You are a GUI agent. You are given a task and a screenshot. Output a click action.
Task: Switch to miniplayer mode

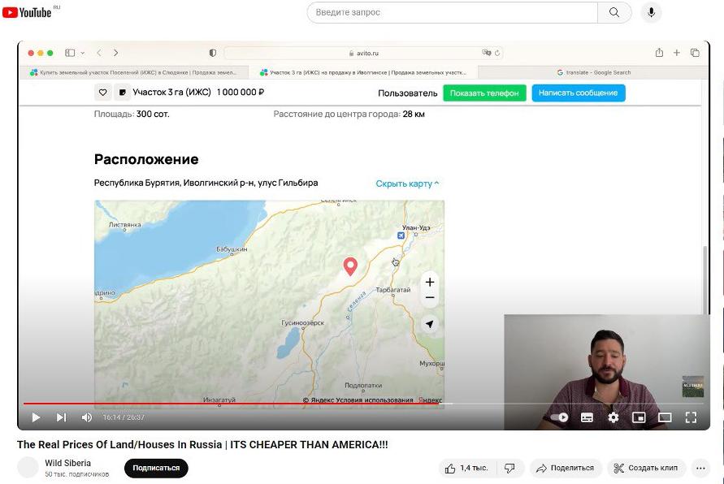point(639,417)
